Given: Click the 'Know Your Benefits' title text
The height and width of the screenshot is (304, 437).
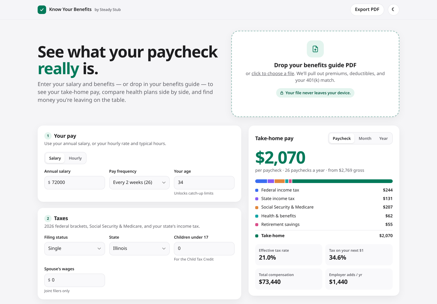Looking at the screenshot, I should tap(70, 9).
